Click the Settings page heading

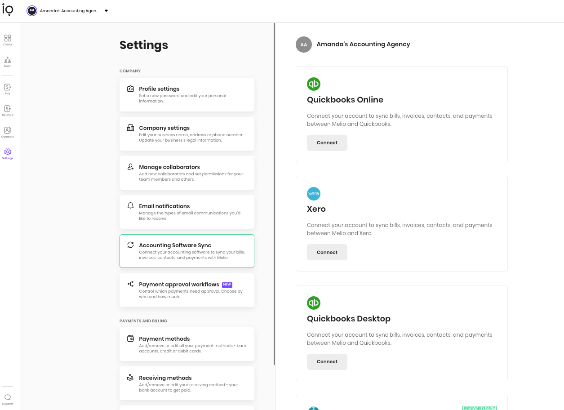click(x=144, y=45)
